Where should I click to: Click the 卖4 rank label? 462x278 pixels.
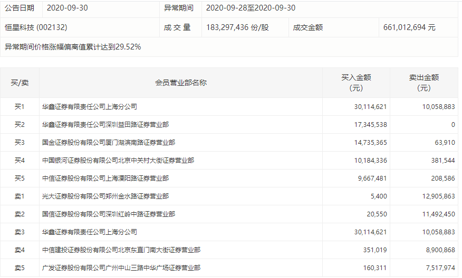click(x=20, y=250)
